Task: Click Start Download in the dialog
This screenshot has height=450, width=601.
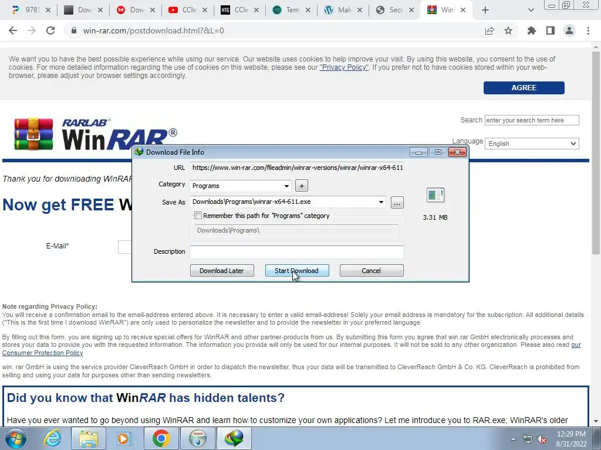Action: (x=297, y=271)
